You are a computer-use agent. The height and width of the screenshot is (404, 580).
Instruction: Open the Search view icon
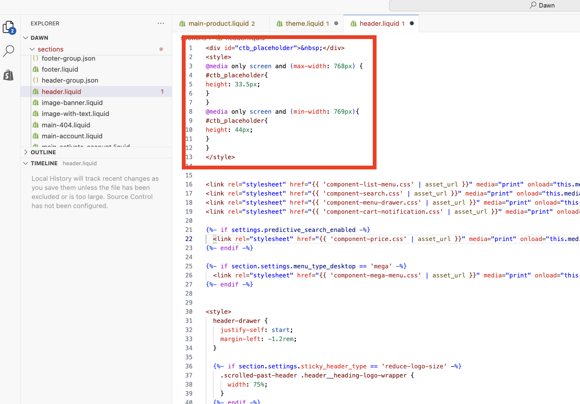[8, 51]
